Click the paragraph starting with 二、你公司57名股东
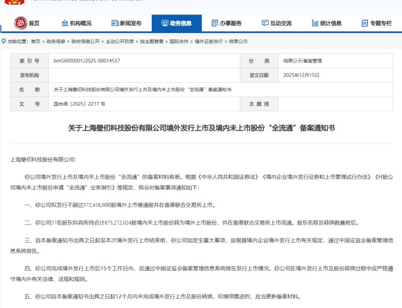 click(192, 223)
